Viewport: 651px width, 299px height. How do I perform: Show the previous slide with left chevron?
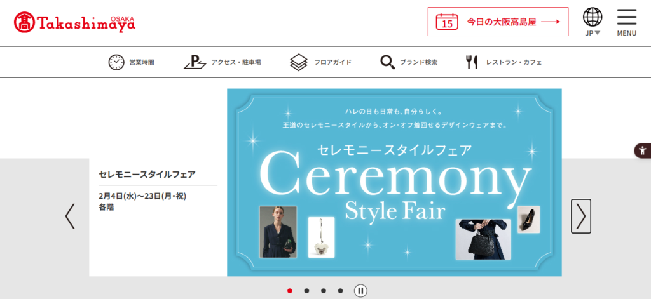(70, 216)
